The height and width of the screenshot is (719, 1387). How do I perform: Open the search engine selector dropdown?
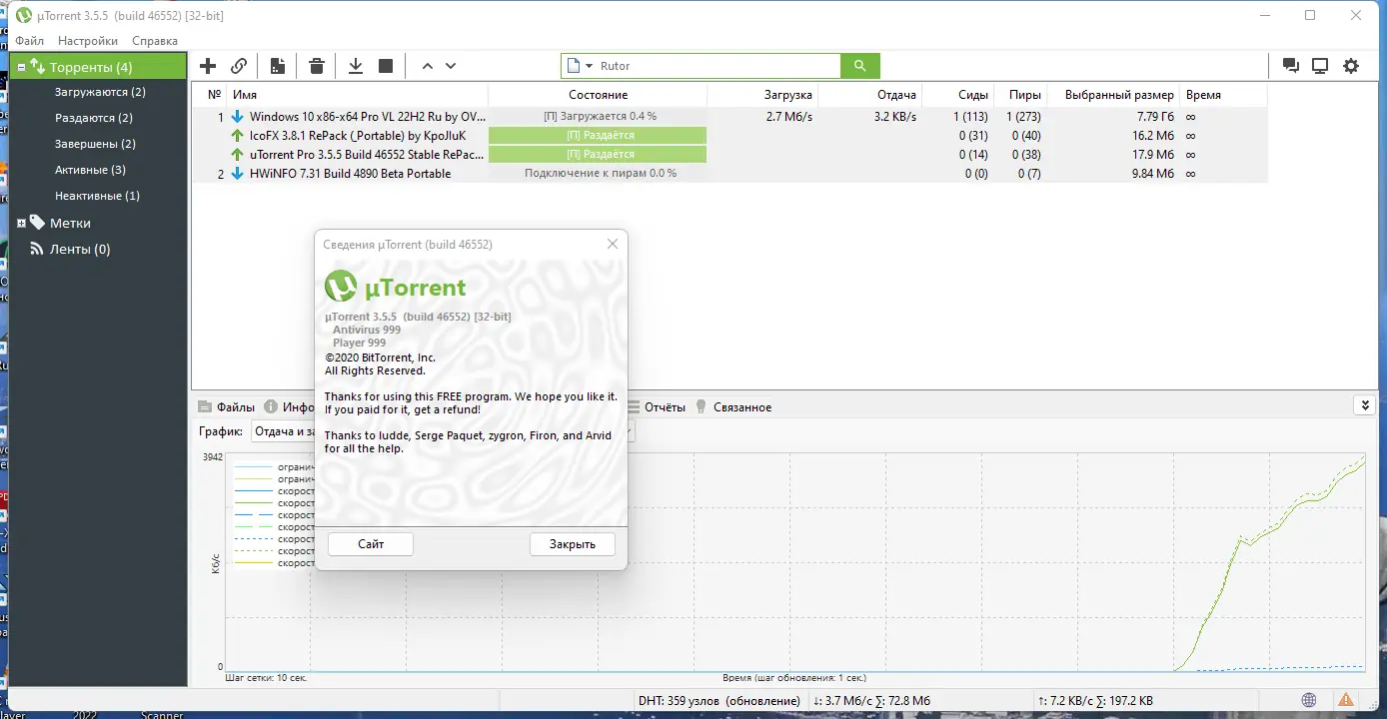click(x=590, y=65)
